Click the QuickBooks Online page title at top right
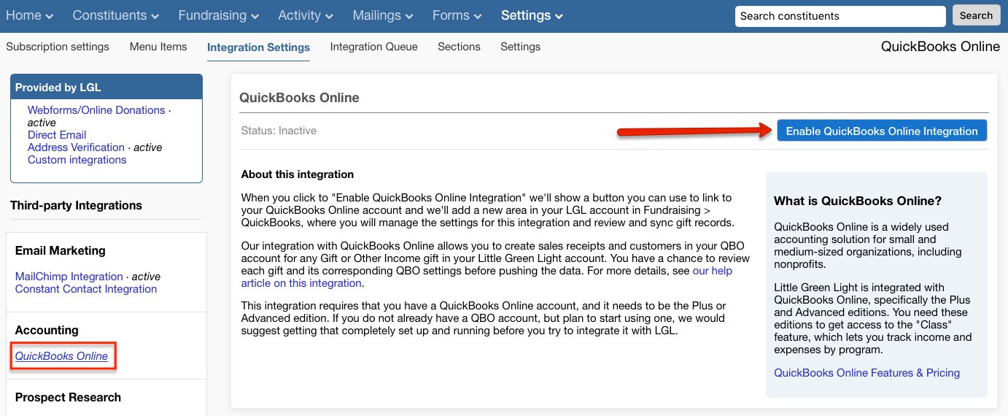This screenshot has width=1008, height=416. (940, 47)
